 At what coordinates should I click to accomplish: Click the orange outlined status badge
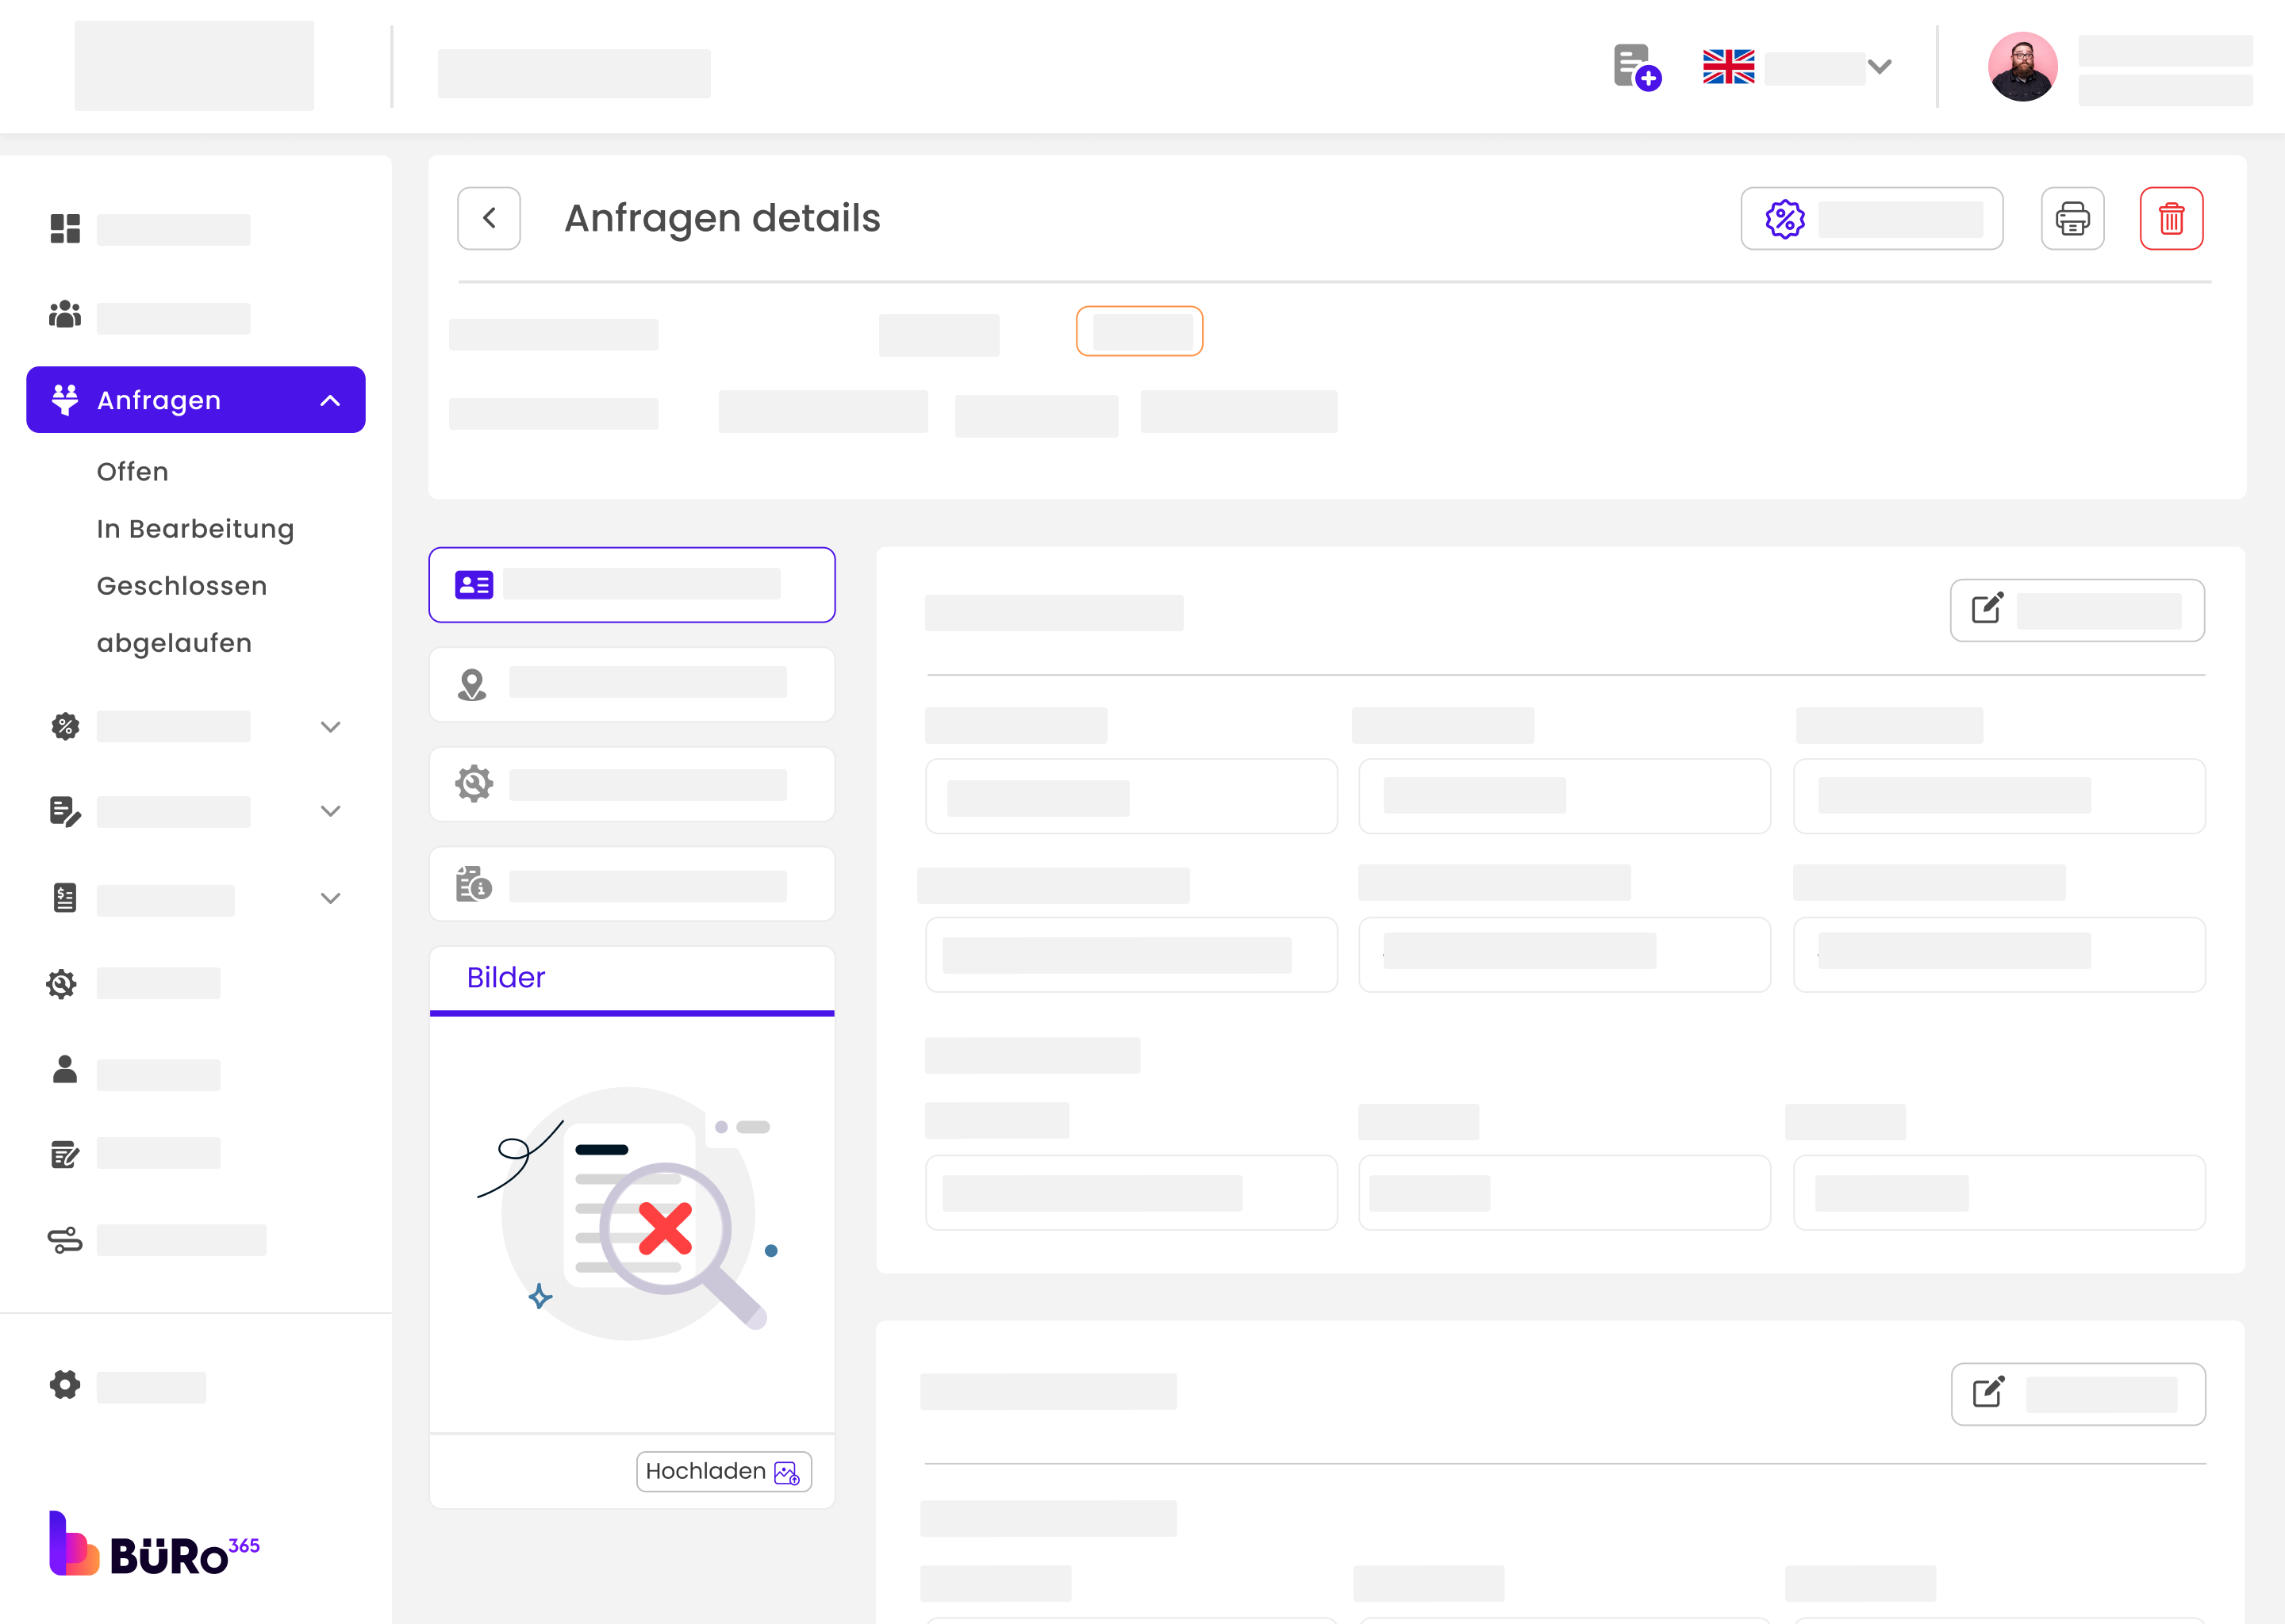click(x=1139, y=331)
